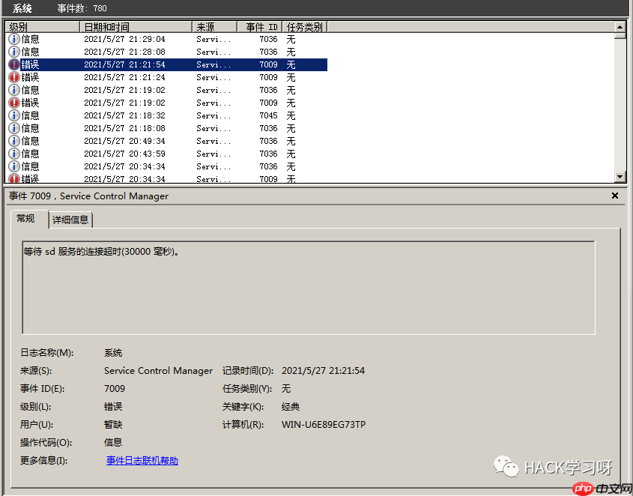Screen dimensions: 633x496
Task: Click the event list scroll down arrow
Action: [620, 177]
